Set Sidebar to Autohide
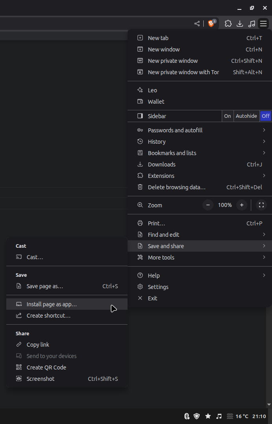The height and width of the screenshot is (424, 272). 246,116
